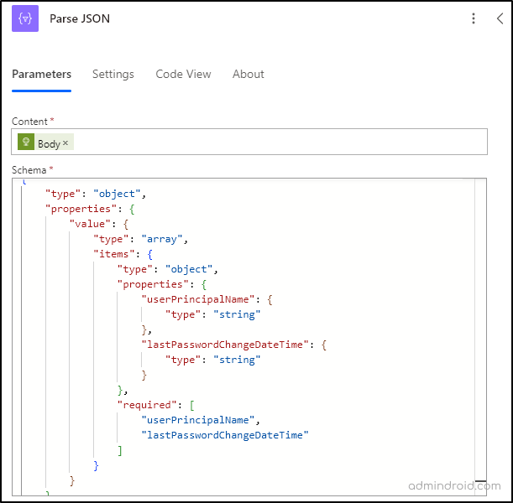
Task: Remove the Body token with its X
Action: tap(65, 143)
